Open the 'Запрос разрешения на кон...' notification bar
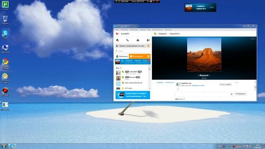 coord(132,46)
